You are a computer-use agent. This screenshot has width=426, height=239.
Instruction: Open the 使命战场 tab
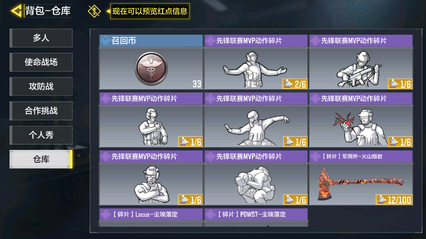tap(41, 62)
